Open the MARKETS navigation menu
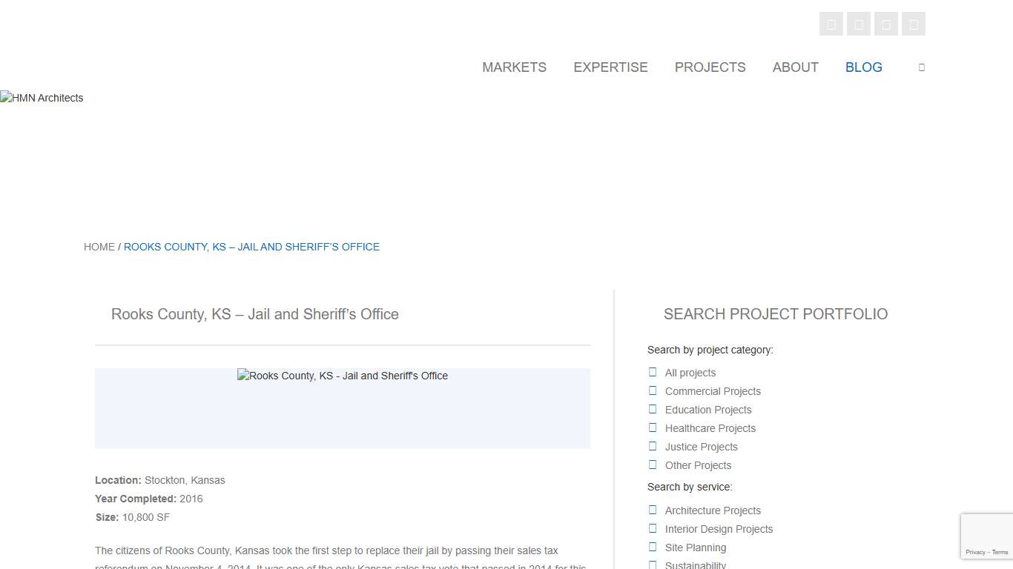 514,67
